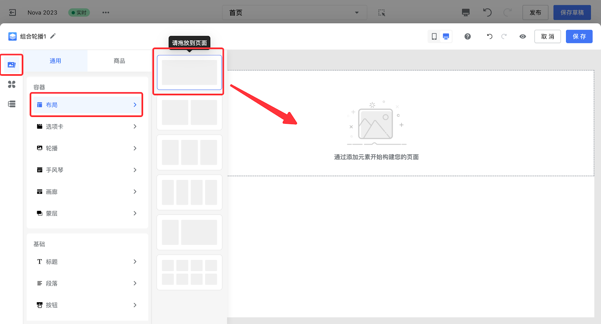The image size is (601, 324).
Task: Toggle the preview eye icon
Action: click(522, 36)
